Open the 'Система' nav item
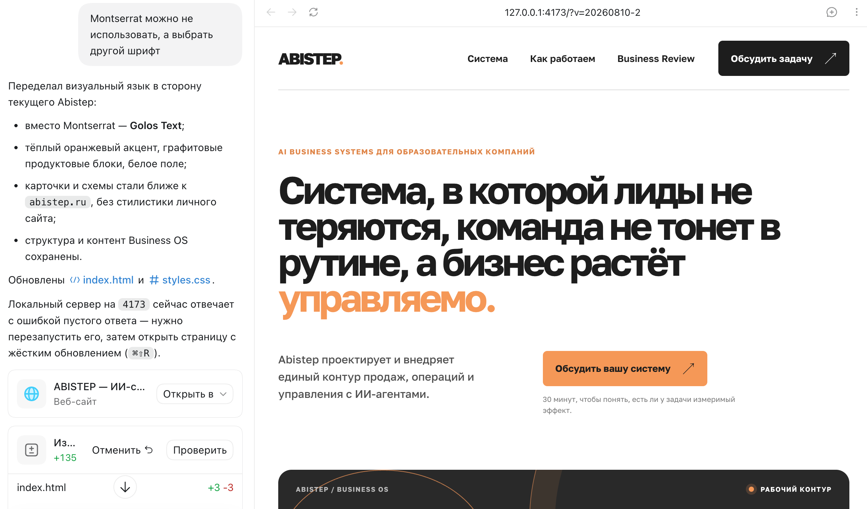This screenshot has height=509, width=867. click(x=487, y=59)
